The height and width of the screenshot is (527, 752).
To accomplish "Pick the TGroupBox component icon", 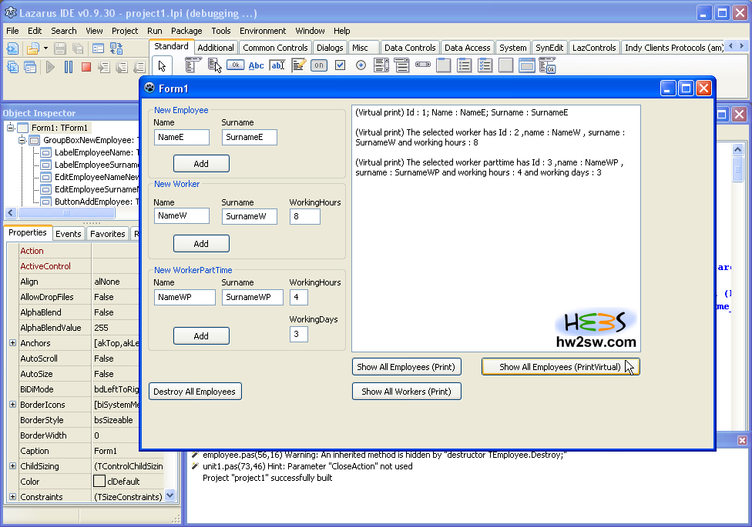I will [443, 65].
